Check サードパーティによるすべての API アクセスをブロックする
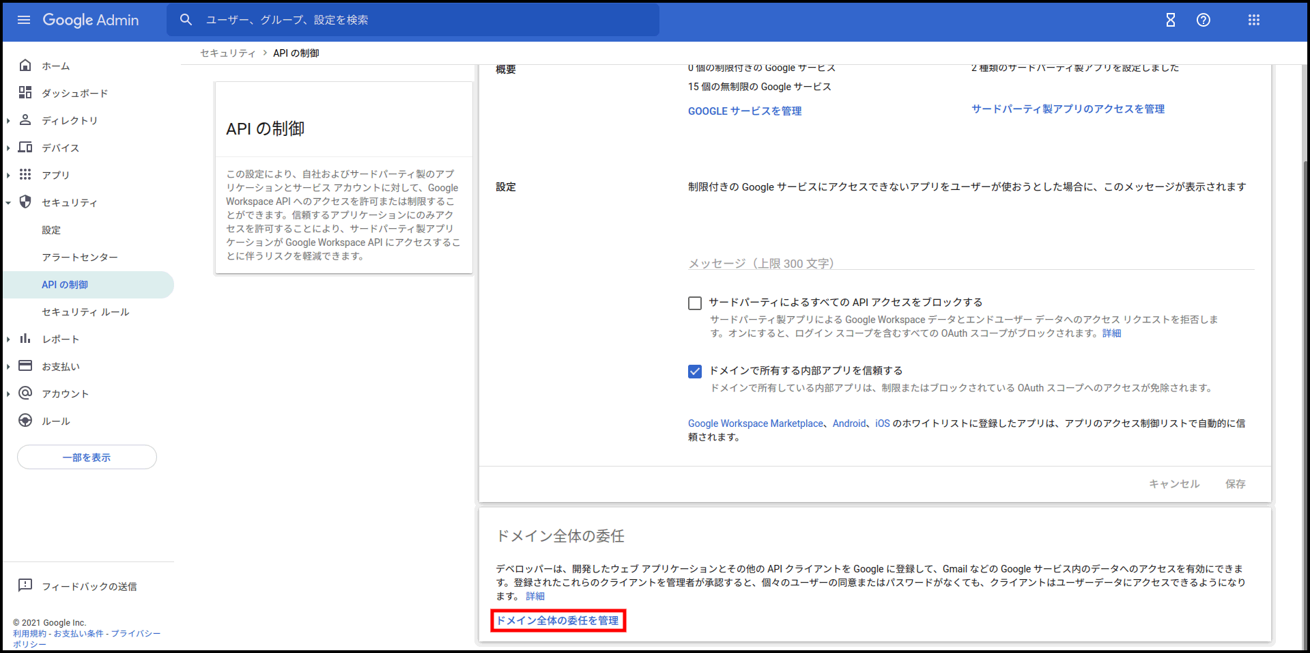This screenshot has height=653, width=1310. click(695, 303)
